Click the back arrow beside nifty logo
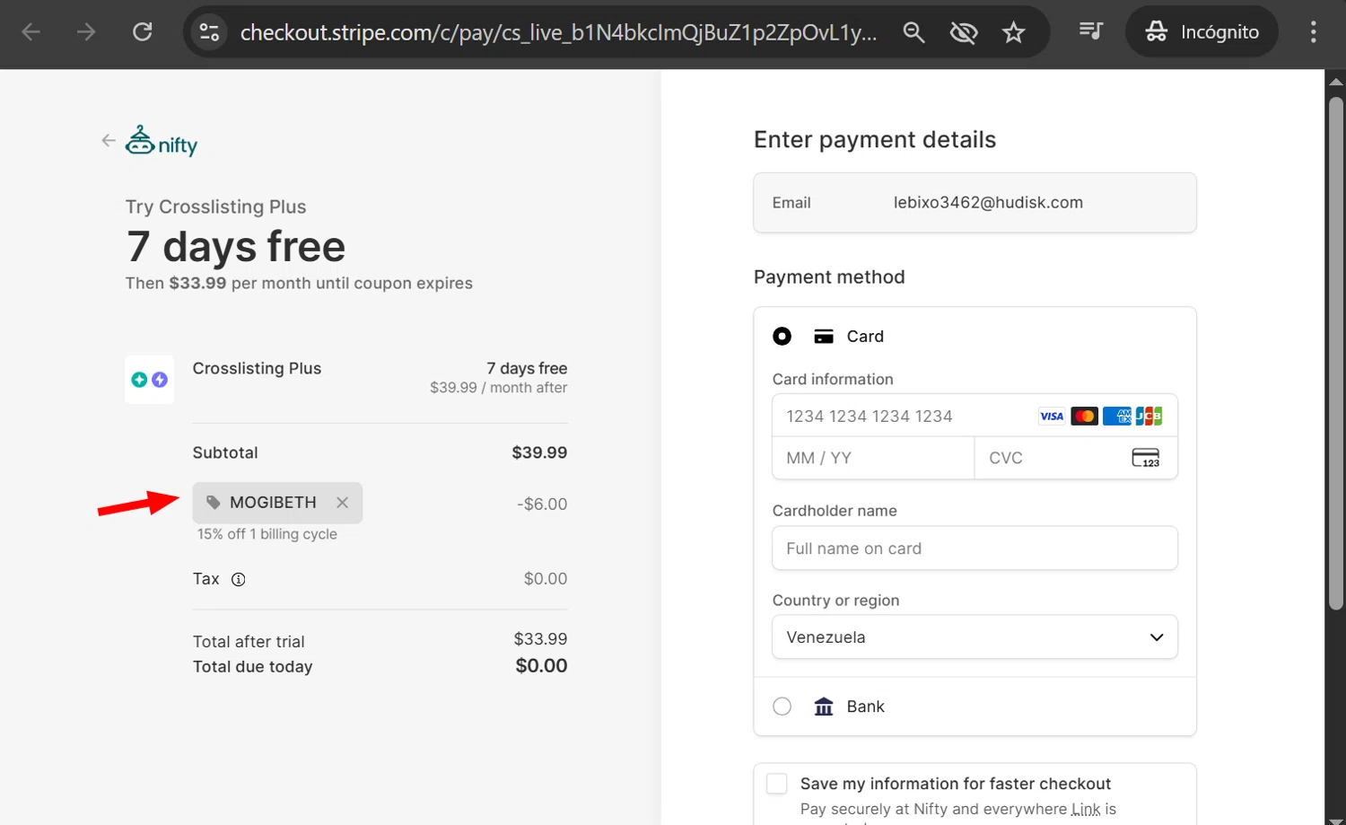1346x825 pixels. (x=109, y=140)
